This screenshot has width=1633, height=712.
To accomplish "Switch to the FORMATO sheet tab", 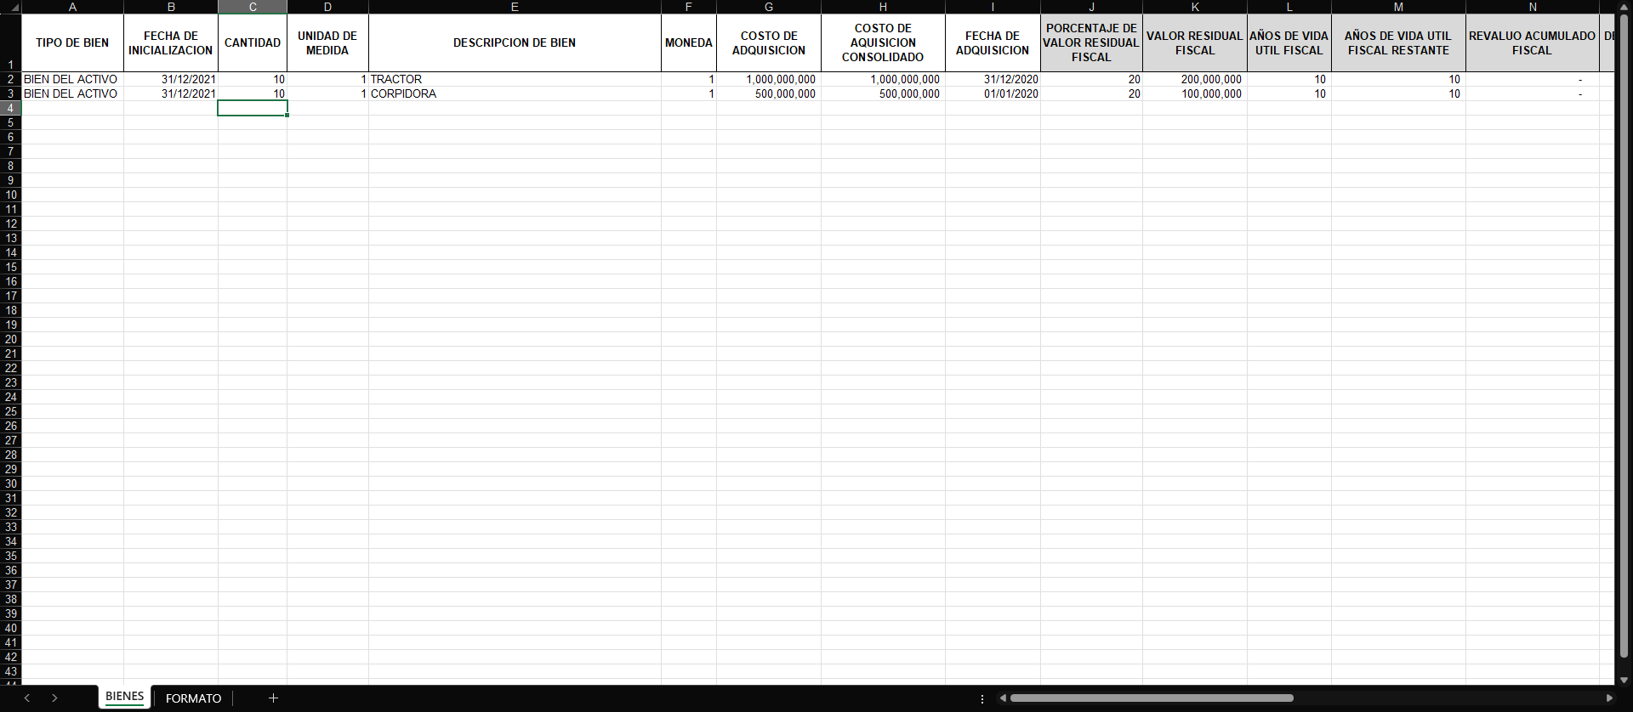I will pyautogui.click(x=193, y=698).
